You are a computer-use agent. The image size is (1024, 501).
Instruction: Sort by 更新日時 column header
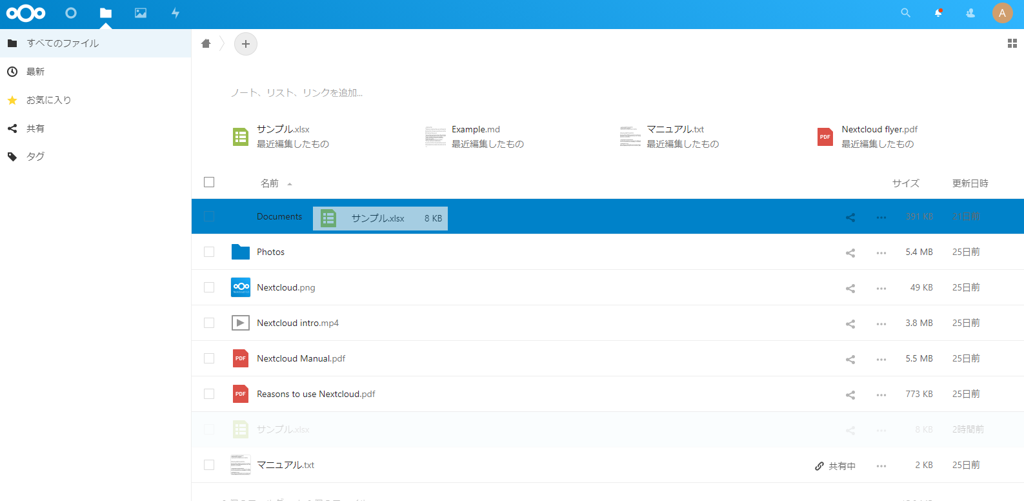(970, 183)
